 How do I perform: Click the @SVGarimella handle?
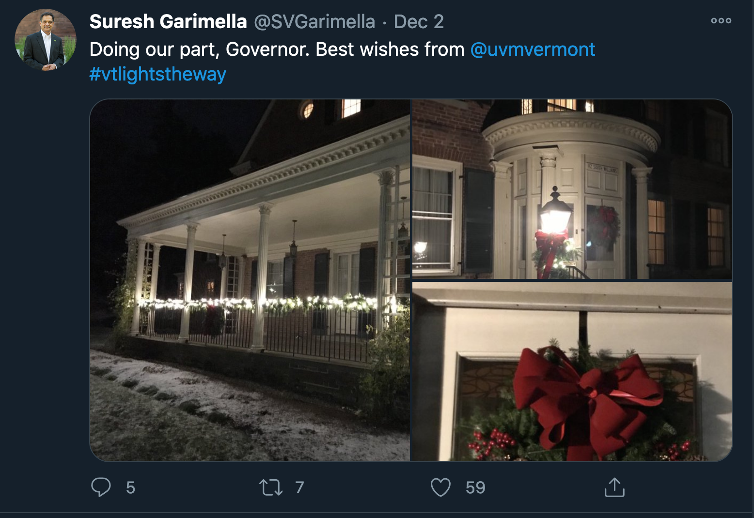[314, 21]
